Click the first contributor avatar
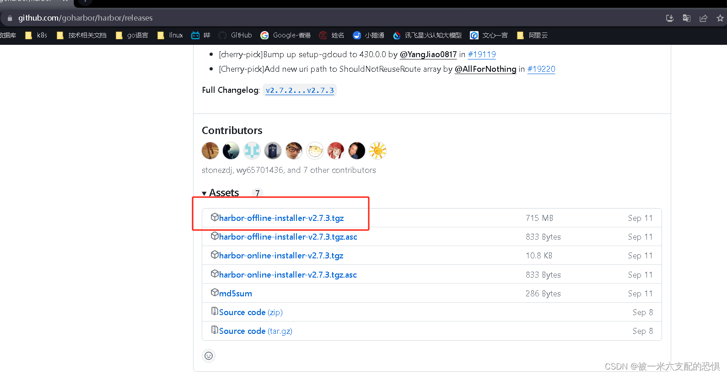The height and width of the screenshot is (375, 727). [x=210, y=150]
